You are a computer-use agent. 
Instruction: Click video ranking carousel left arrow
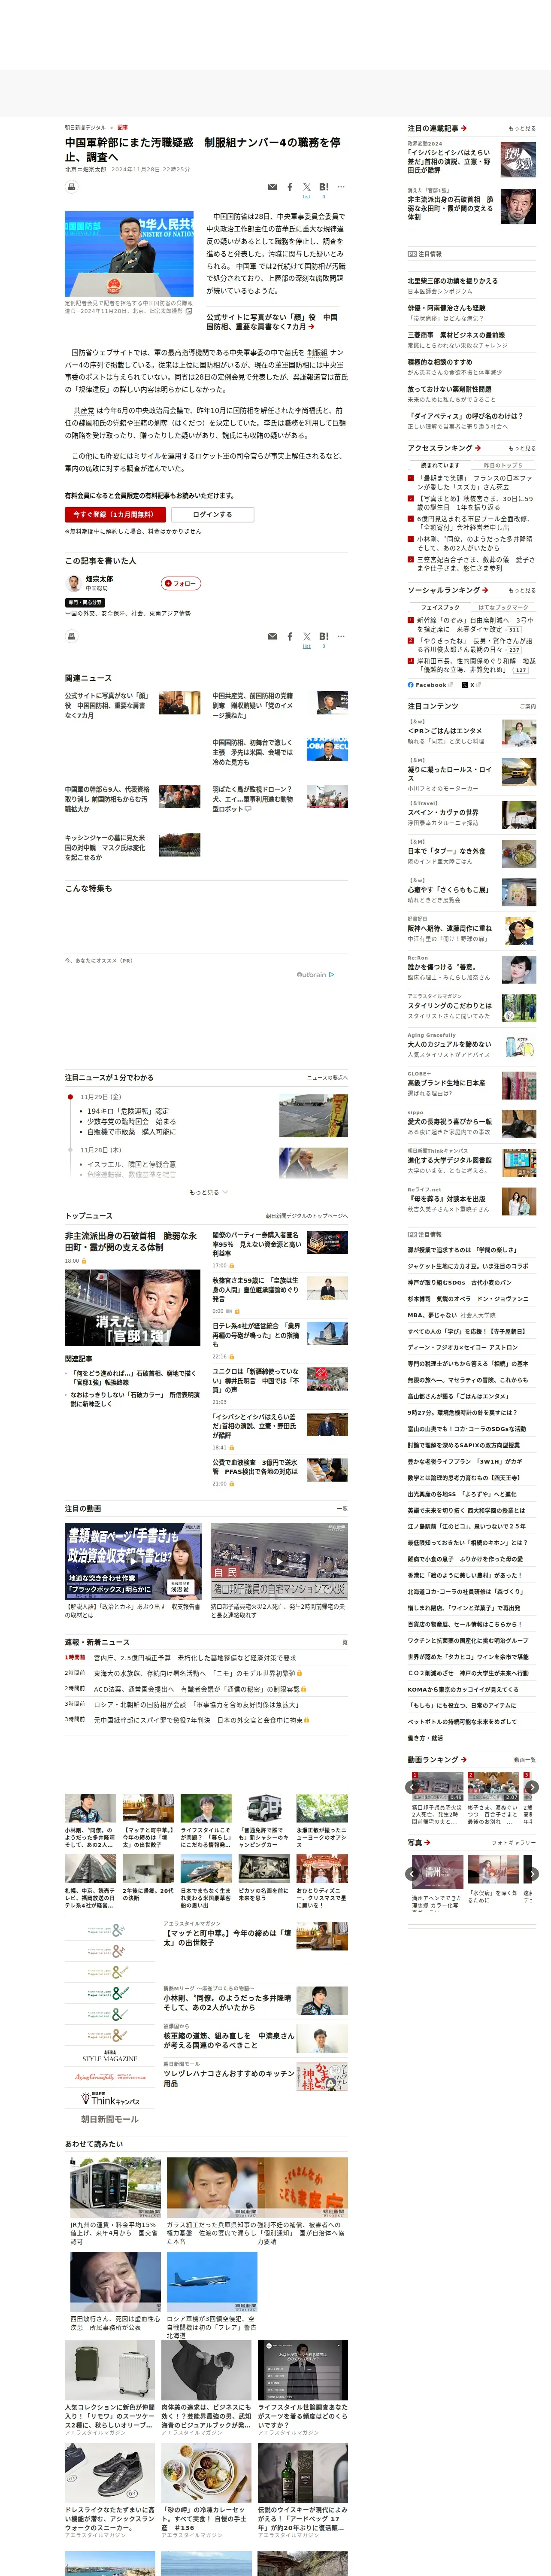click(412, 1787)
